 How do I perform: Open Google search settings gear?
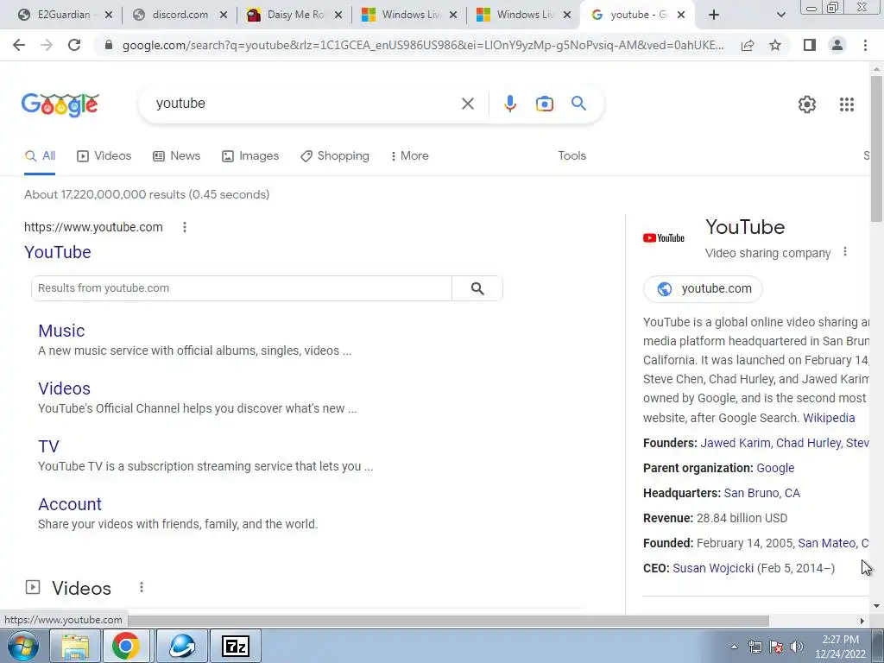[x=807, y=104]
